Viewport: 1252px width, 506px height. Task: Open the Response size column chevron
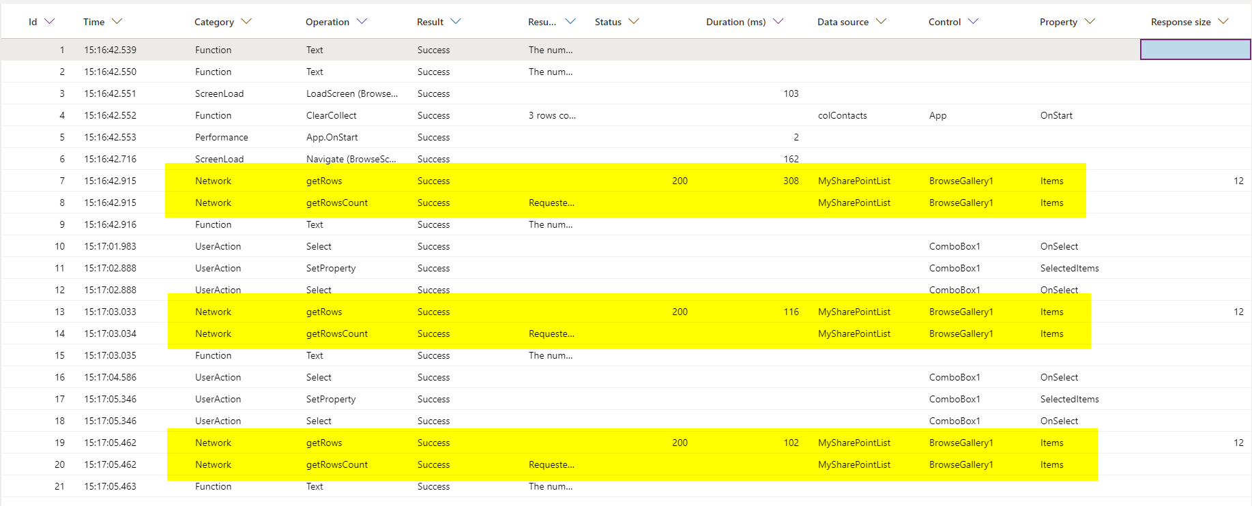(1223, 22)
